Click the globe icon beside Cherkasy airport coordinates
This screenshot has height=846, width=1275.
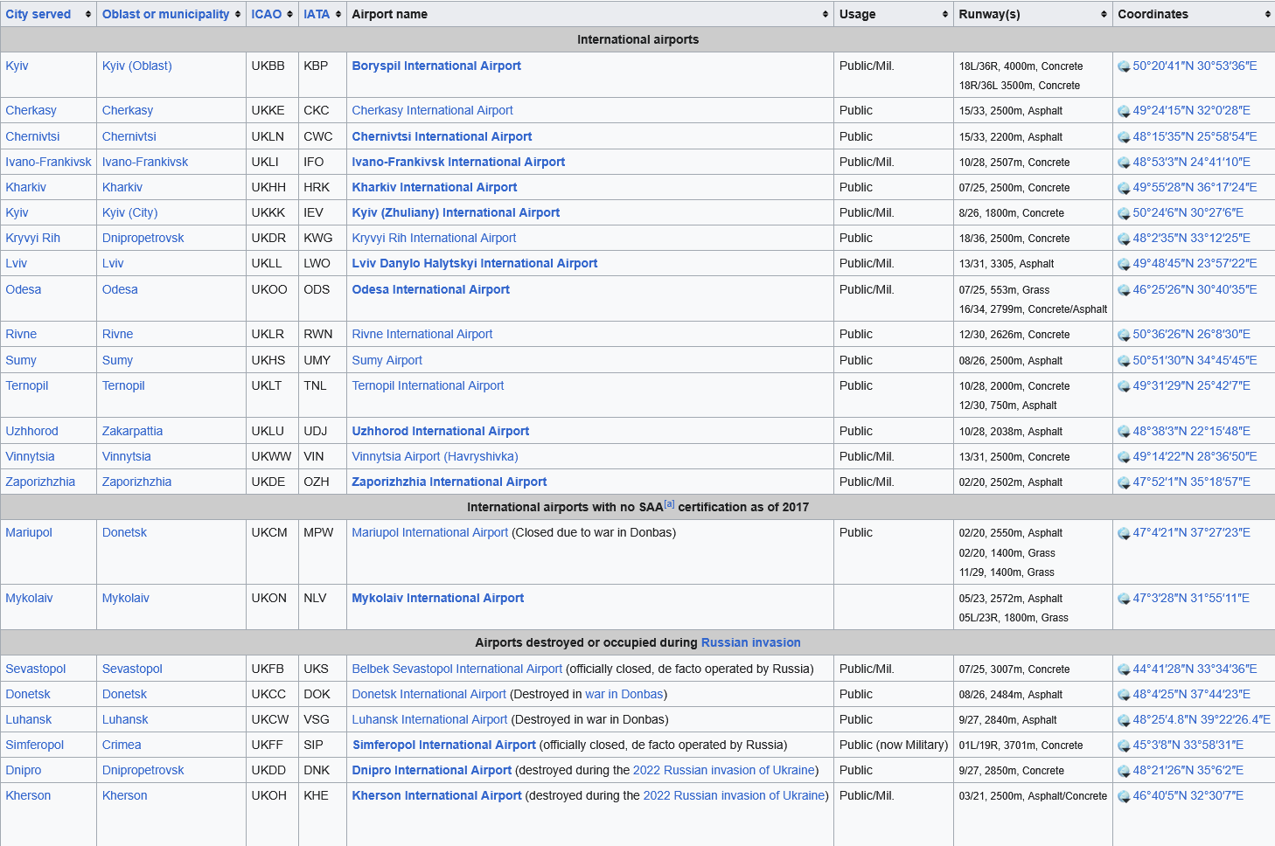coord(1125,111)
